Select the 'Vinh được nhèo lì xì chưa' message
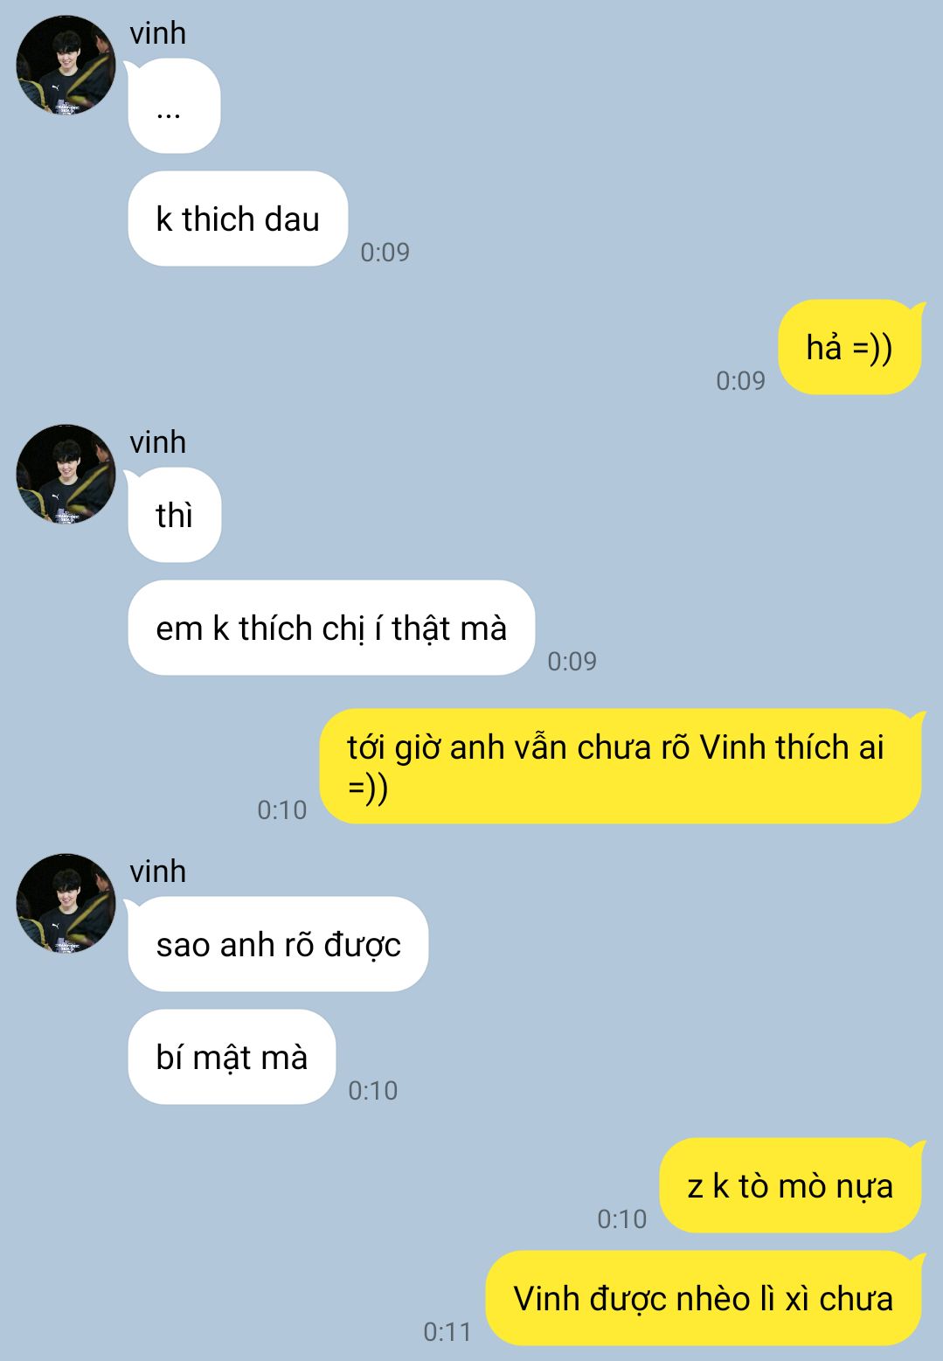The image size is (943, 1361). [704, 1298]
